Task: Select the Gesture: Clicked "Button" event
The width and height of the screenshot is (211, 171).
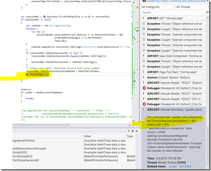Action: tap(174, 78)
